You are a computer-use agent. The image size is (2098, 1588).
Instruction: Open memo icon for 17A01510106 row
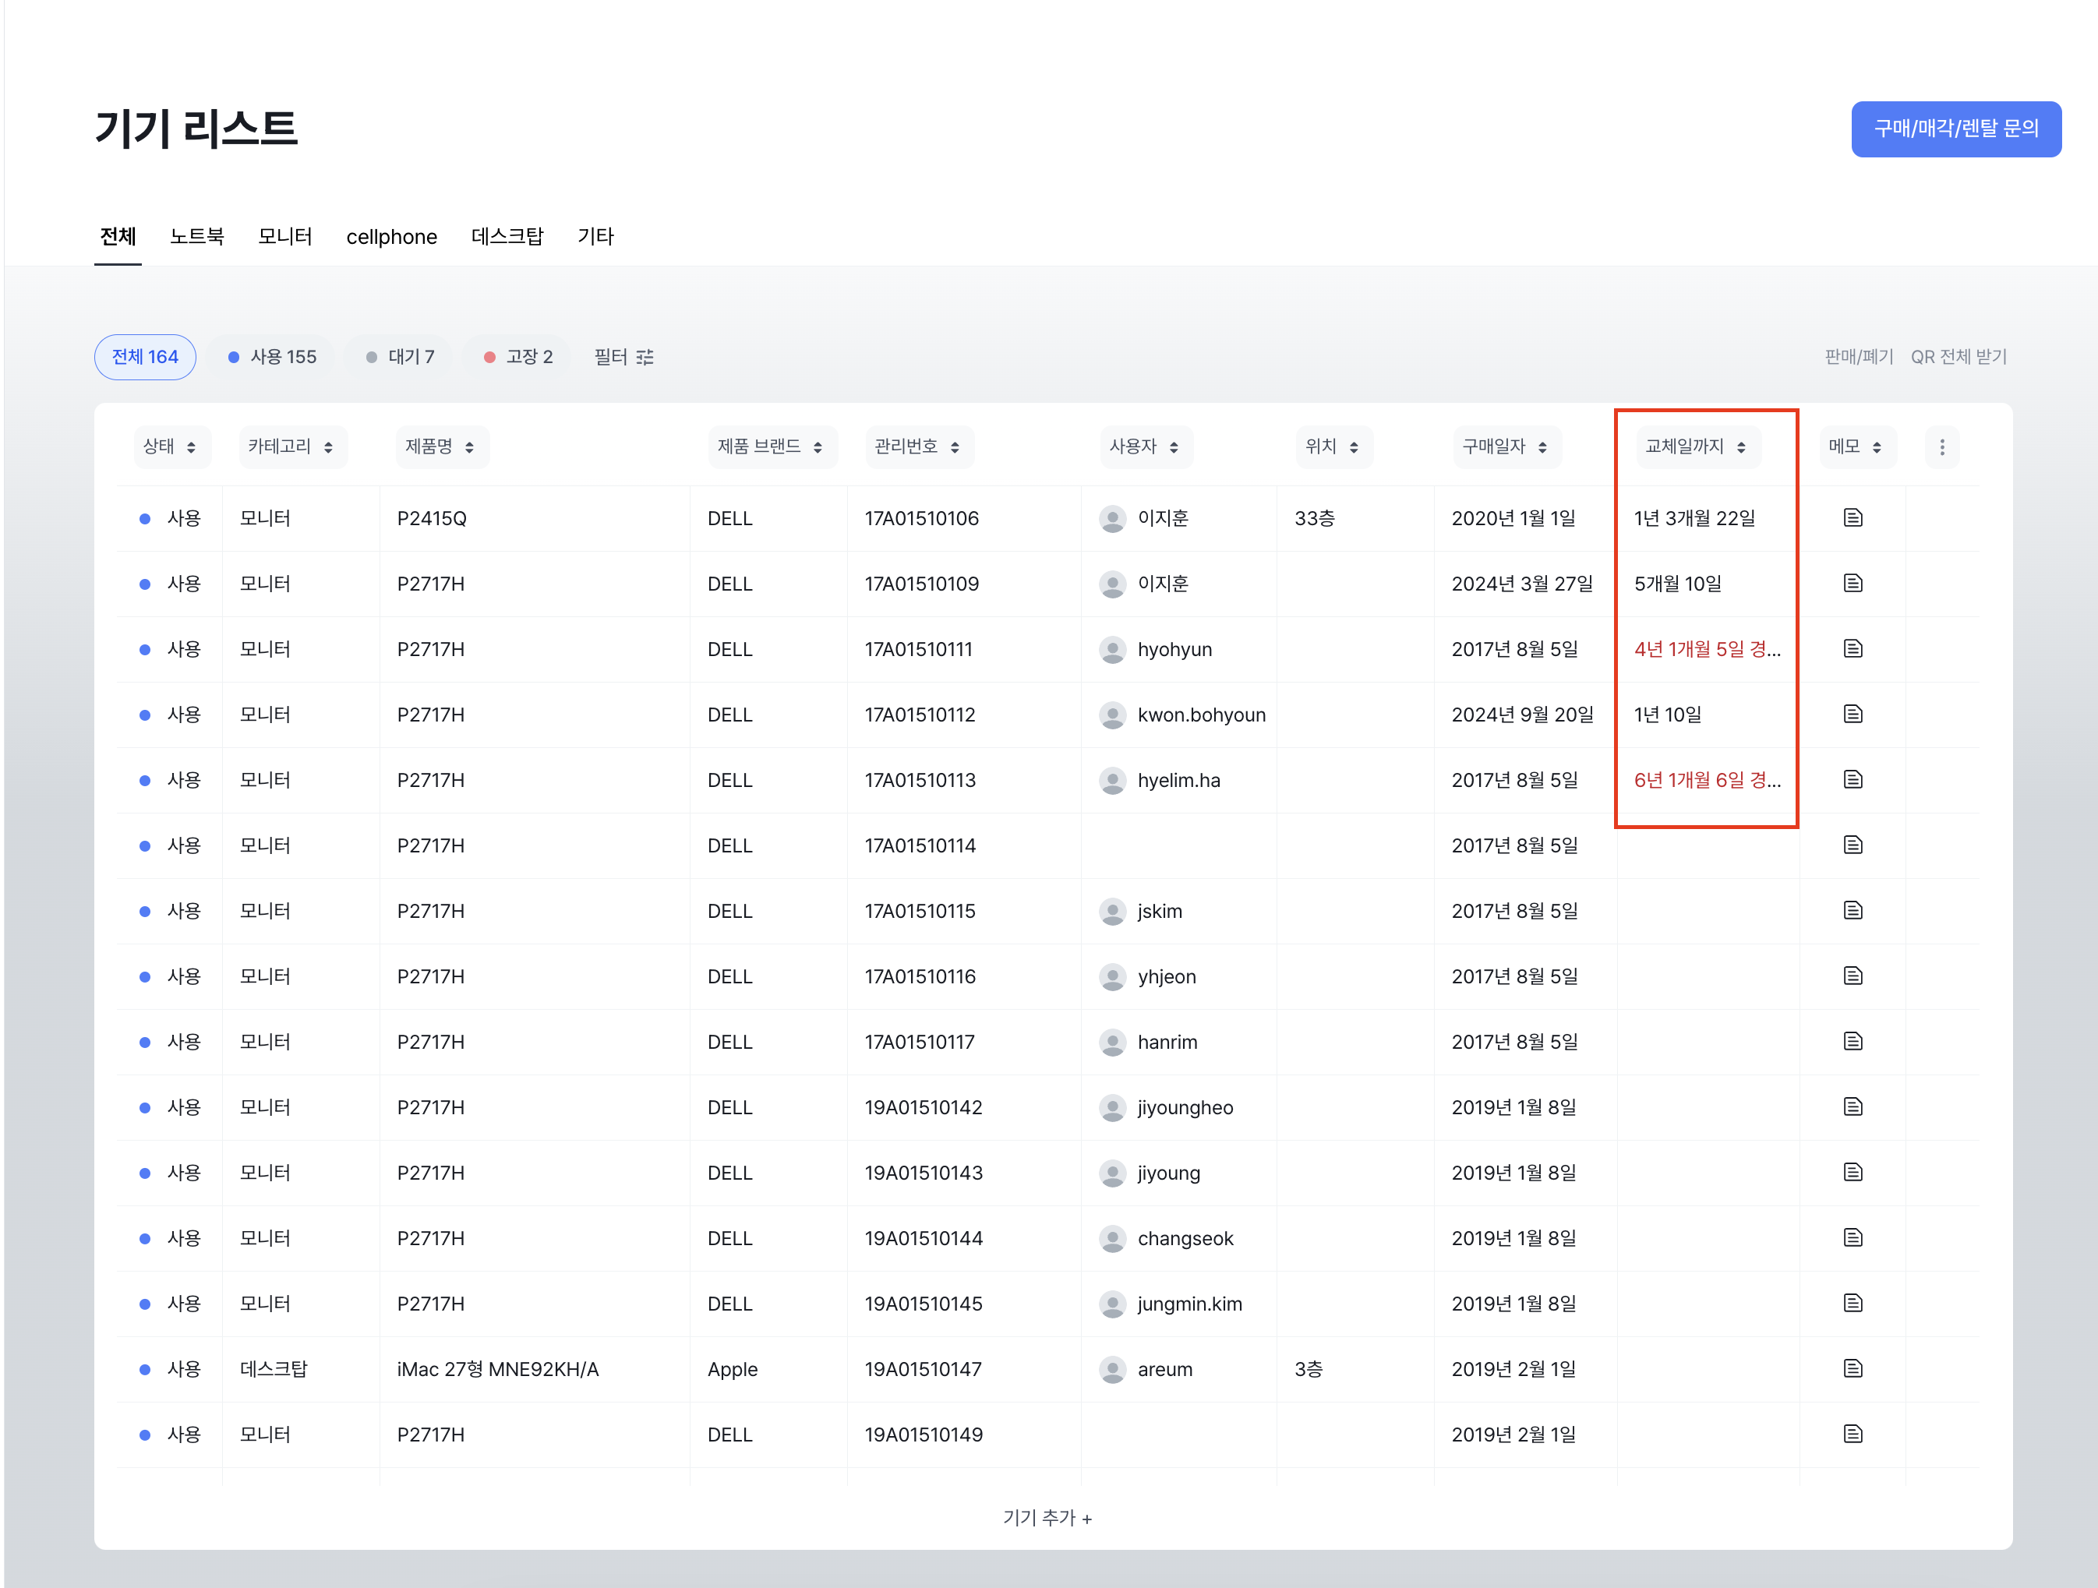pos(1853,517)
